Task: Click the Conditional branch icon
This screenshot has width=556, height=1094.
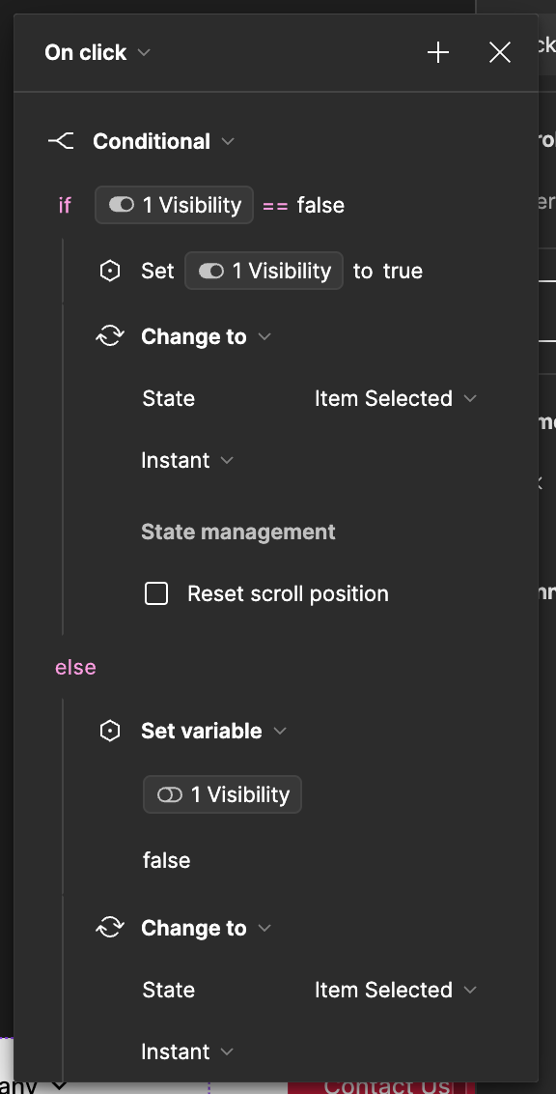Action: tap(61, 142)
